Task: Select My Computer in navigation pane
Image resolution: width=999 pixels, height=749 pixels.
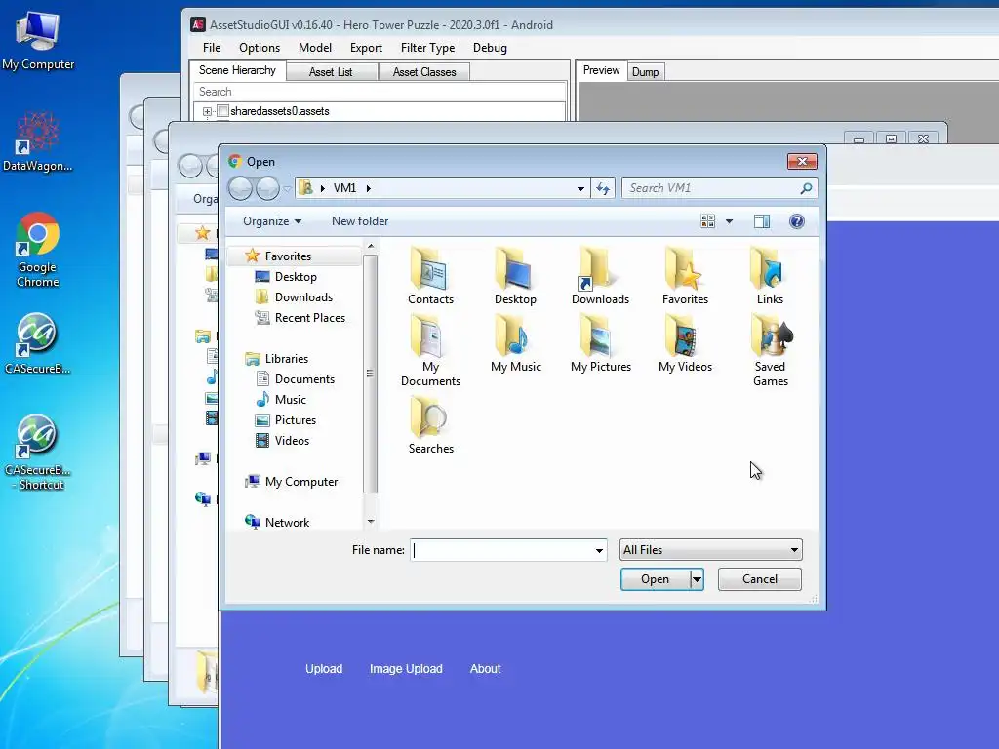Action: (301, 482)
